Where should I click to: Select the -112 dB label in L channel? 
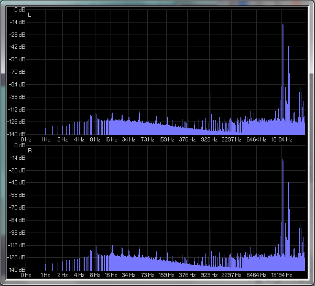click(x=17, y=109)
